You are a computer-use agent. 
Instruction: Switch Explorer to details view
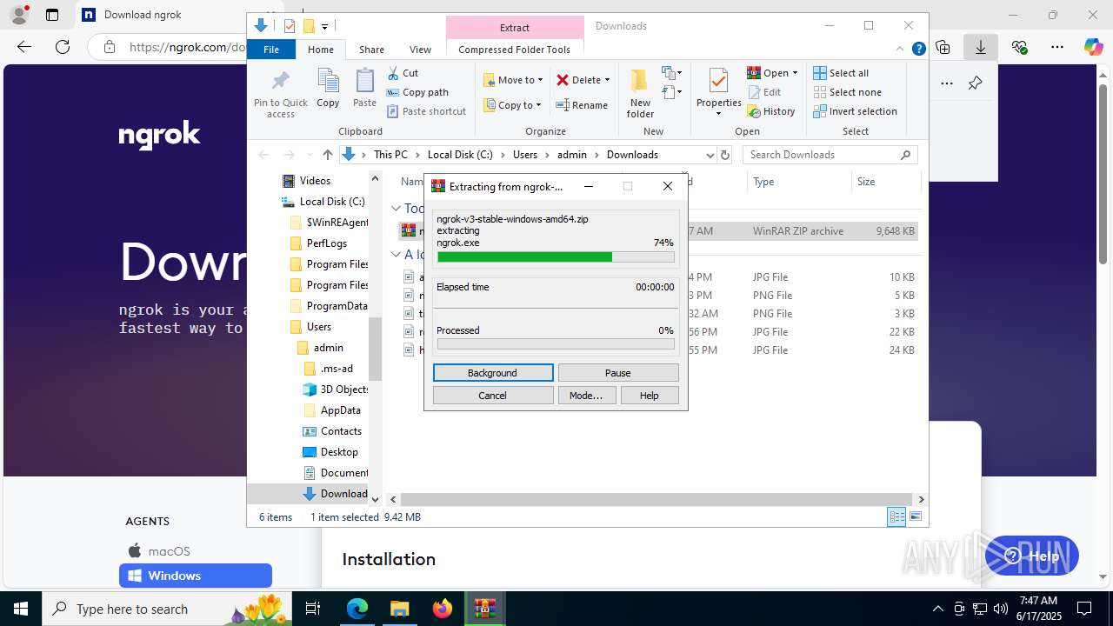(896, 516)
